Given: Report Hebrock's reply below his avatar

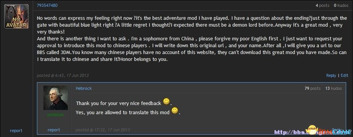Looking at the screenshot, I should (x=54, y=130).
